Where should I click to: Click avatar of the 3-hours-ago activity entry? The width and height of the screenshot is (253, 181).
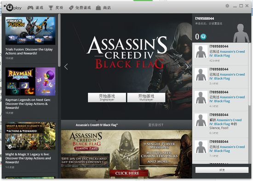click(201, 74)
